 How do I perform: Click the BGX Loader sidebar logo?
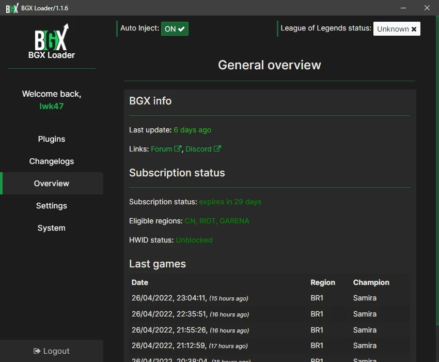point(52,41)
